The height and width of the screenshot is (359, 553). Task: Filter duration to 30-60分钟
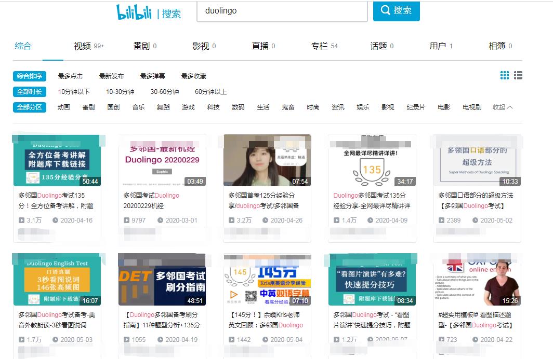(x=165, y=92)
